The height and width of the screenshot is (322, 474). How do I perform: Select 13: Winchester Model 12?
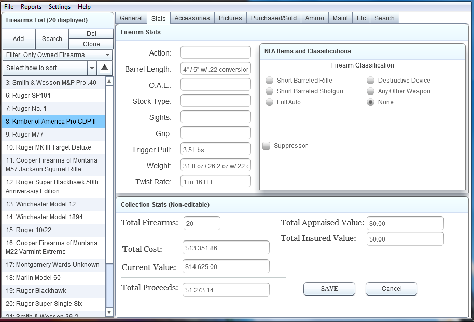(x=54, y=204)
